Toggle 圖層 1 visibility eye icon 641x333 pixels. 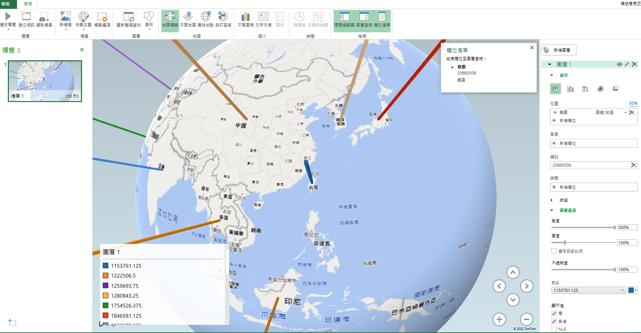(x=619, y=64)
